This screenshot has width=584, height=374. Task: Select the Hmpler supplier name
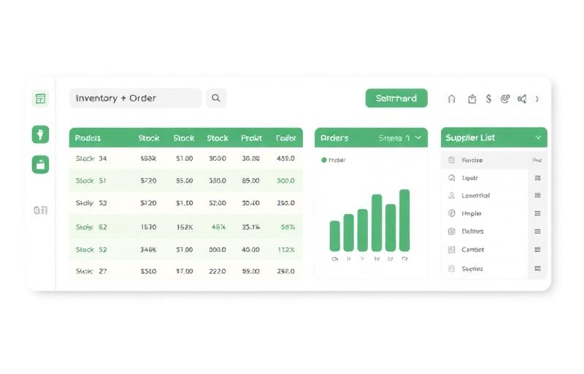coord(472,213)
